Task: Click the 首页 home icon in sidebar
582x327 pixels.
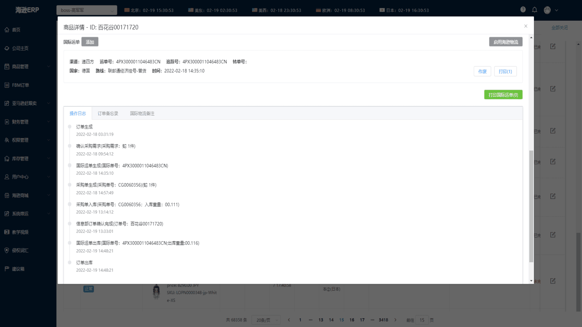Action: (7, 30)
